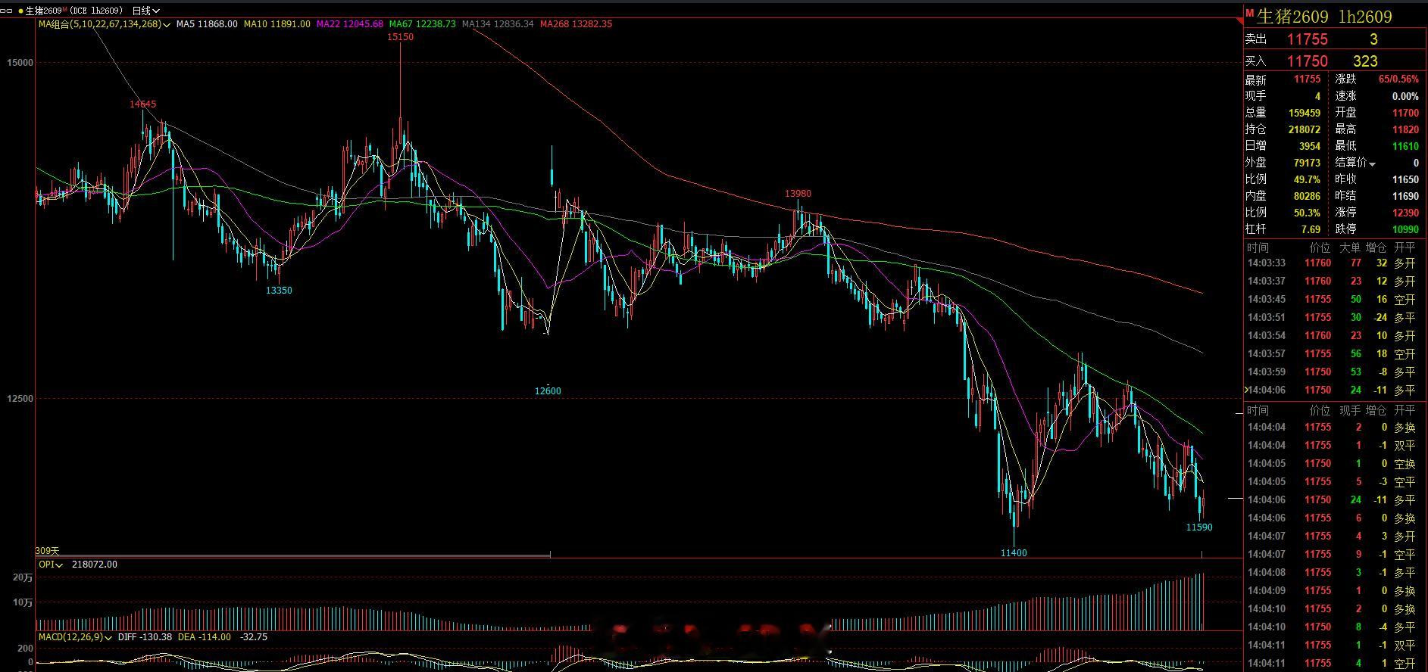The image size is (1428, 672).
Task: Click the 15150 high price marker
Action: [x=400, y=37]
